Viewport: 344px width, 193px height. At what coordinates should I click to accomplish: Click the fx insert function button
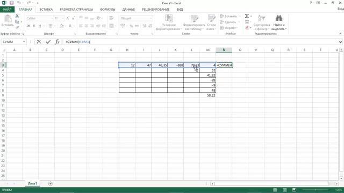pos(57,42)
